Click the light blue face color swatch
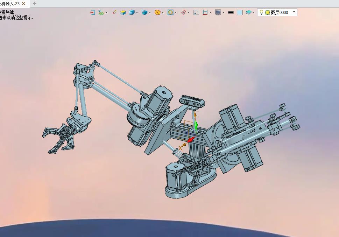Screen dimensions: 339x237 pyautogui.click(x=240, y=13)
